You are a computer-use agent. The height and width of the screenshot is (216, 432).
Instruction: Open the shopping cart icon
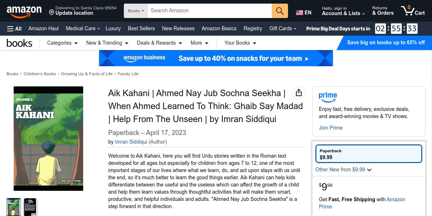tap(413, 11)
